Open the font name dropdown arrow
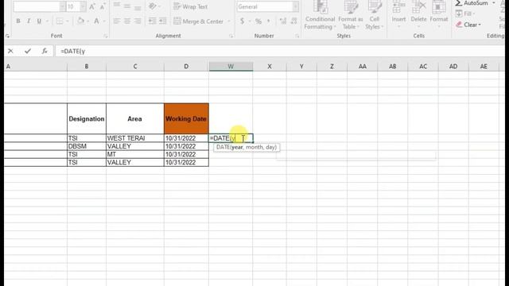The width and height of the screenshot is (509, 286). (62, 6)
